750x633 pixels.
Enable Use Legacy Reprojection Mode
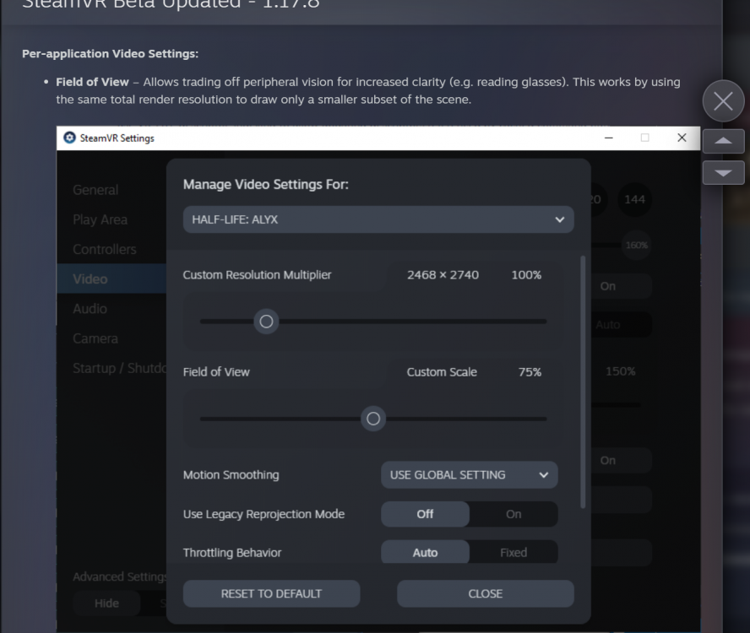514,513
